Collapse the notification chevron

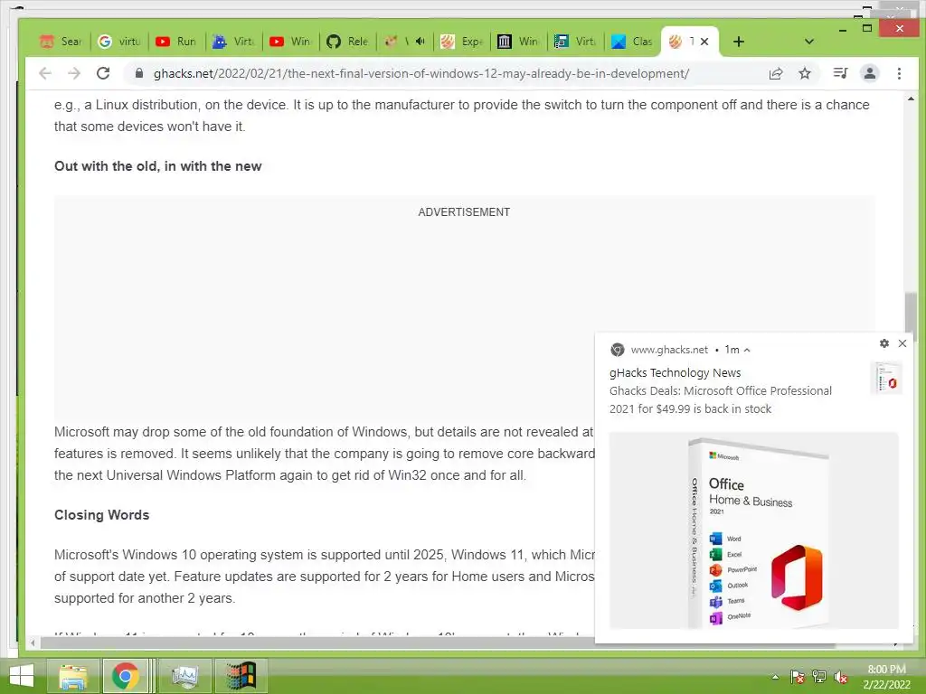pyautogui.click(x=747, y=350)
